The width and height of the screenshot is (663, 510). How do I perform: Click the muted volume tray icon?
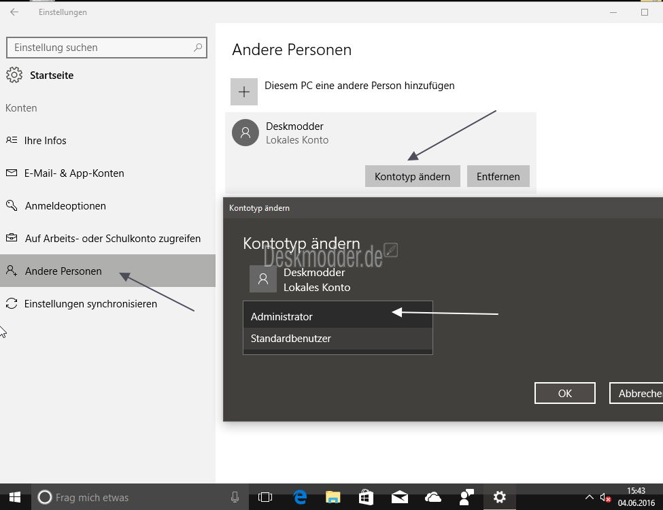(605, 498)
